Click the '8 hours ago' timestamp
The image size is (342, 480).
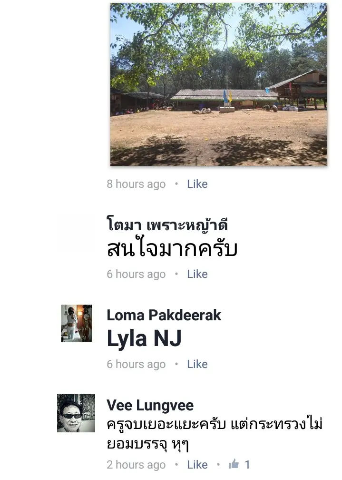pyautogui.click(x=136, y=184)
